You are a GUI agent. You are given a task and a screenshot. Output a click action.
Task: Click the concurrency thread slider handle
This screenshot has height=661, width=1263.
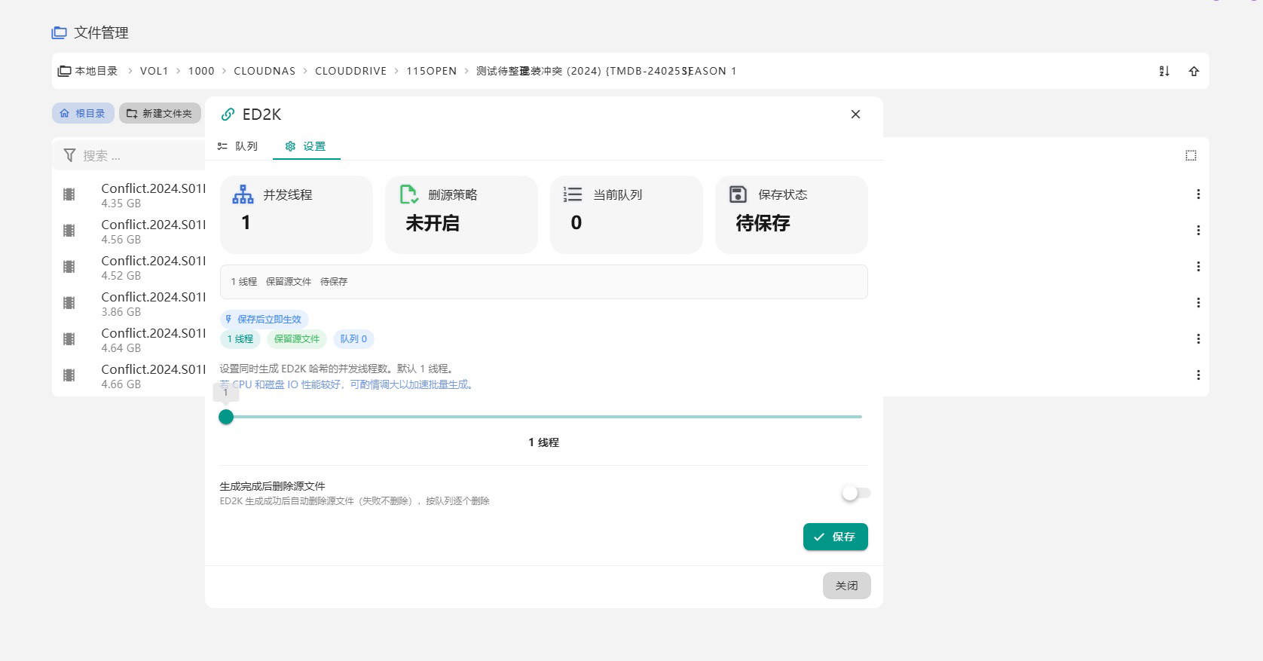[x=226, y=417]
